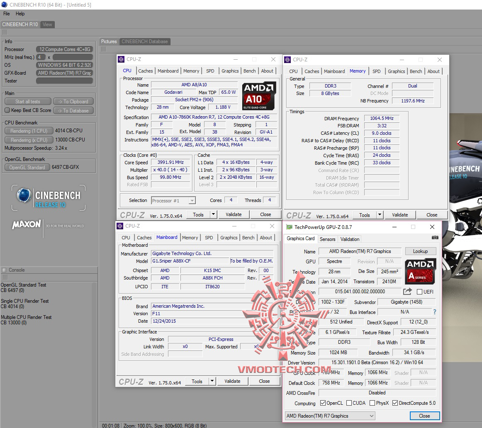
Task: Click the MHz real freq value field
Action: [x=73, y=57]
